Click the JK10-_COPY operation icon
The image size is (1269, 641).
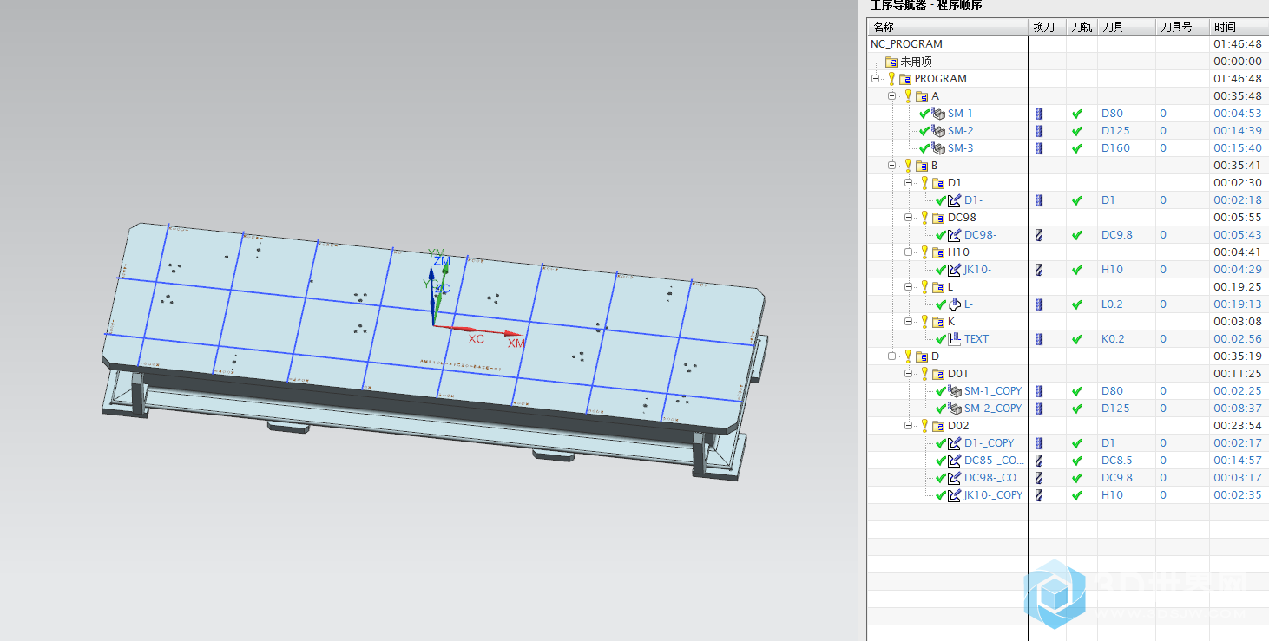tap(955, 495)
